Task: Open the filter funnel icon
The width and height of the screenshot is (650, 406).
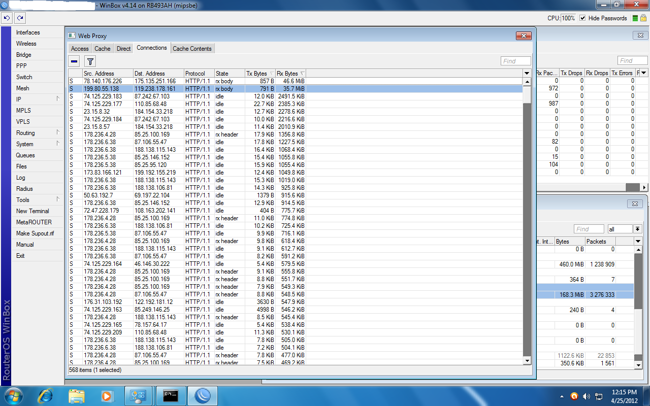Action: (90, 61)
